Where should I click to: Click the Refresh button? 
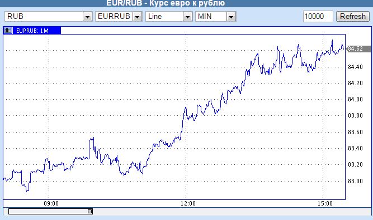[x=353, y=16]
